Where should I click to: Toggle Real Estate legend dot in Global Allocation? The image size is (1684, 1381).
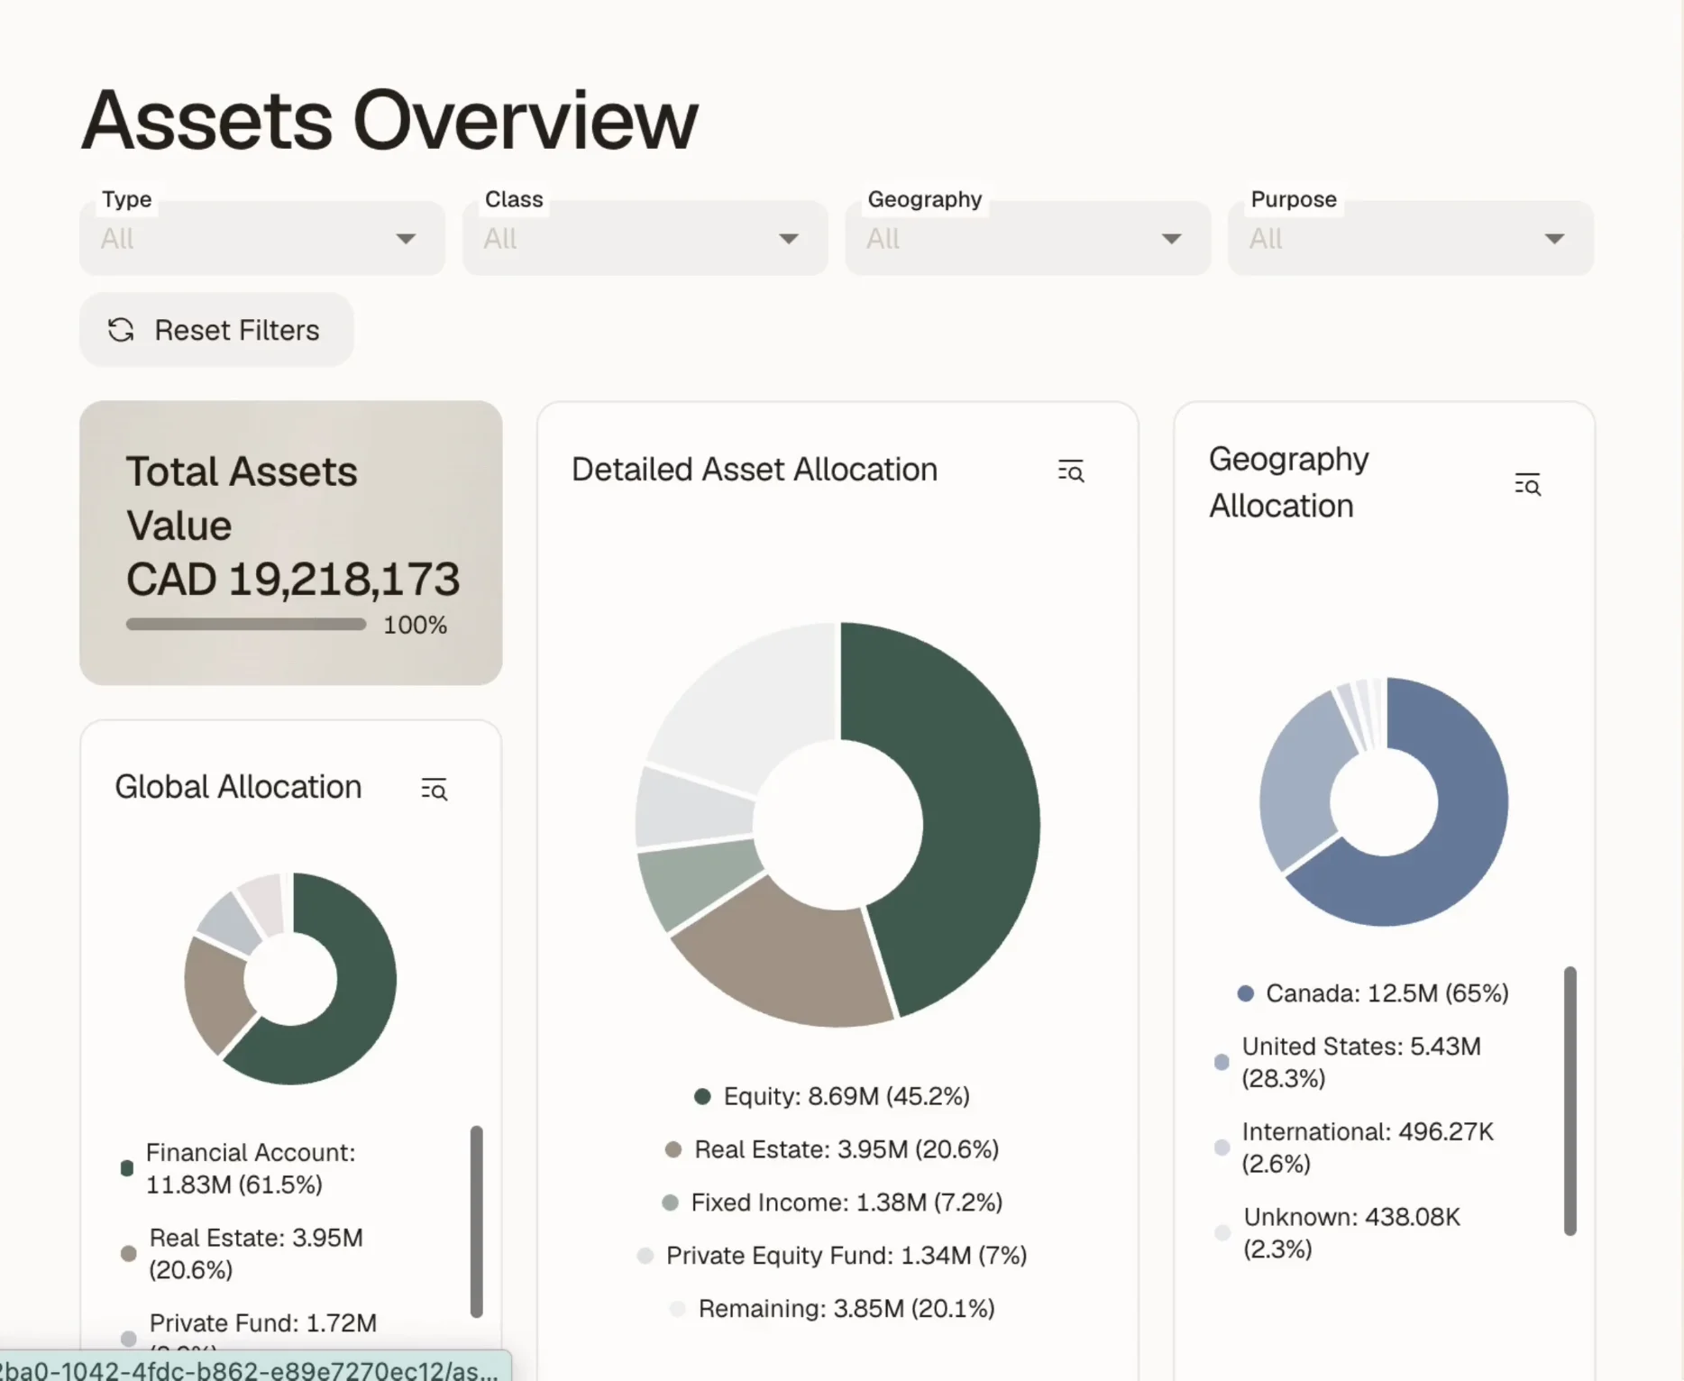pyautogui.click(x=128, y=1253)
